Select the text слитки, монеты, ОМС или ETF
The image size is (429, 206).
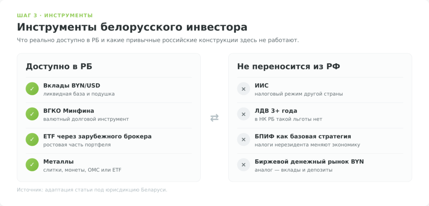pos(82,170)
